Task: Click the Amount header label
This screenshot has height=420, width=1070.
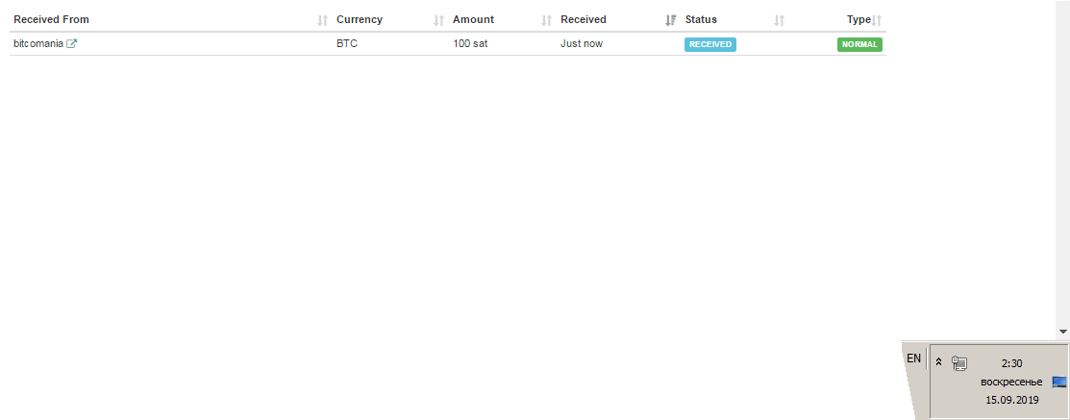Action: pos(474,20)
